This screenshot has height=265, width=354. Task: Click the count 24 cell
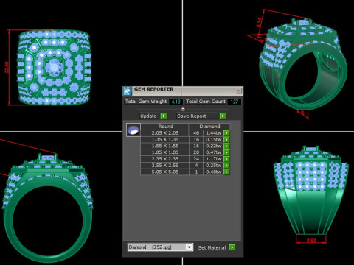(x=196, y=159)
